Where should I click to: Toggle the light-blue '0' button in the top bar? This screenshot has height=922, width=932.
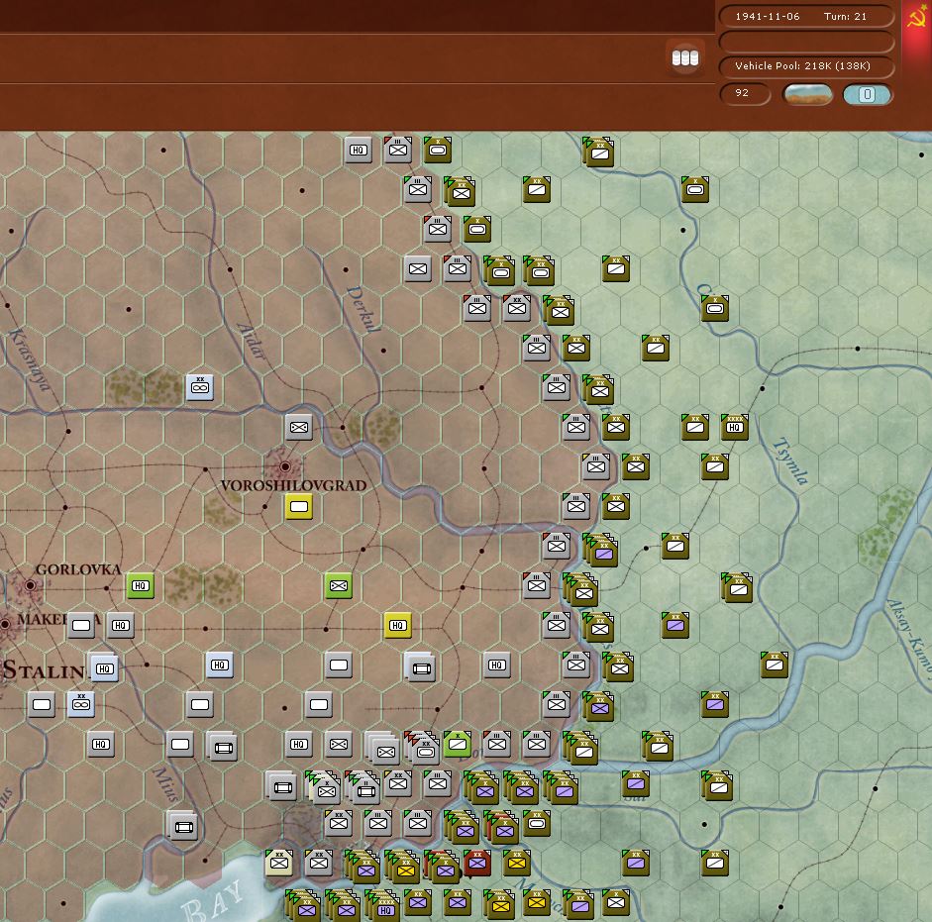pyautogui.click(x=868, y=94)
